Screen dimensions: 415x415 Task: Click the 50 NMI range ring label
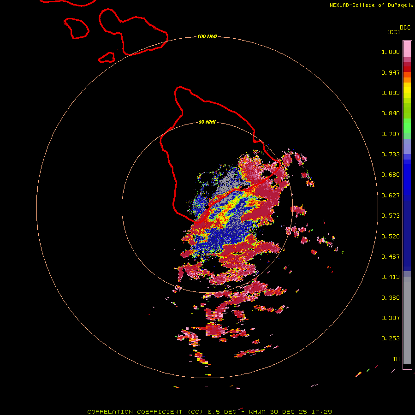tap(207, 122)
